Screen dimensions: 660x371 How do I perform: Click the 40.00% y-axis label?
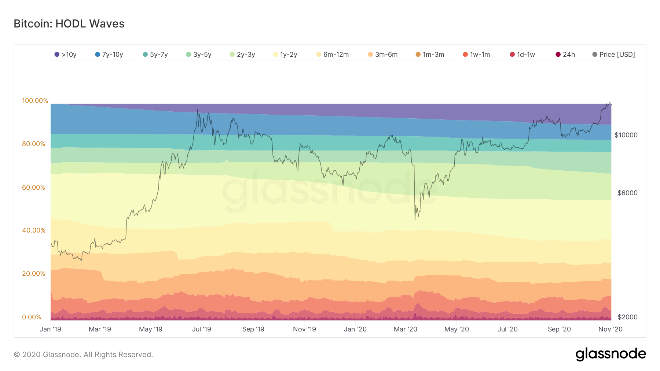[33, 230]
